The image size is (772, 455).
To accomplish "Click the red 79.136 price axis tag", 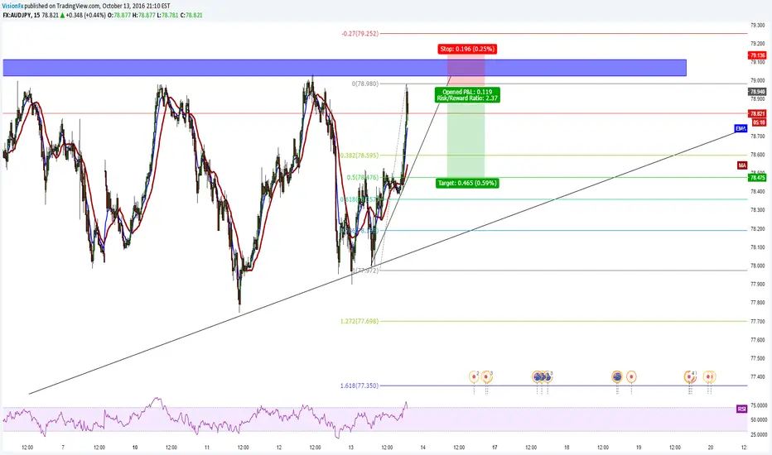I will click(757, 55).
